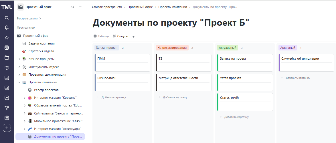Expand Интернет магазин "Аксессуары" node
This screenshot has width=336, height=143.
[x=25, y=129]
